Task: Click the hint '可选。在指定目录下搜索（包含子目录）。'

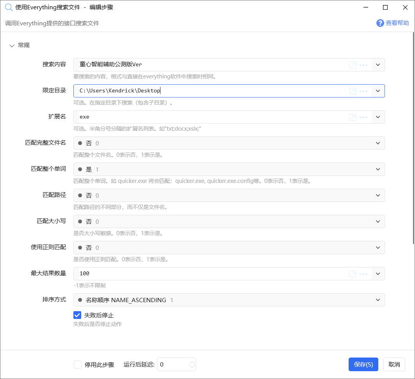Action: [123, 103]
